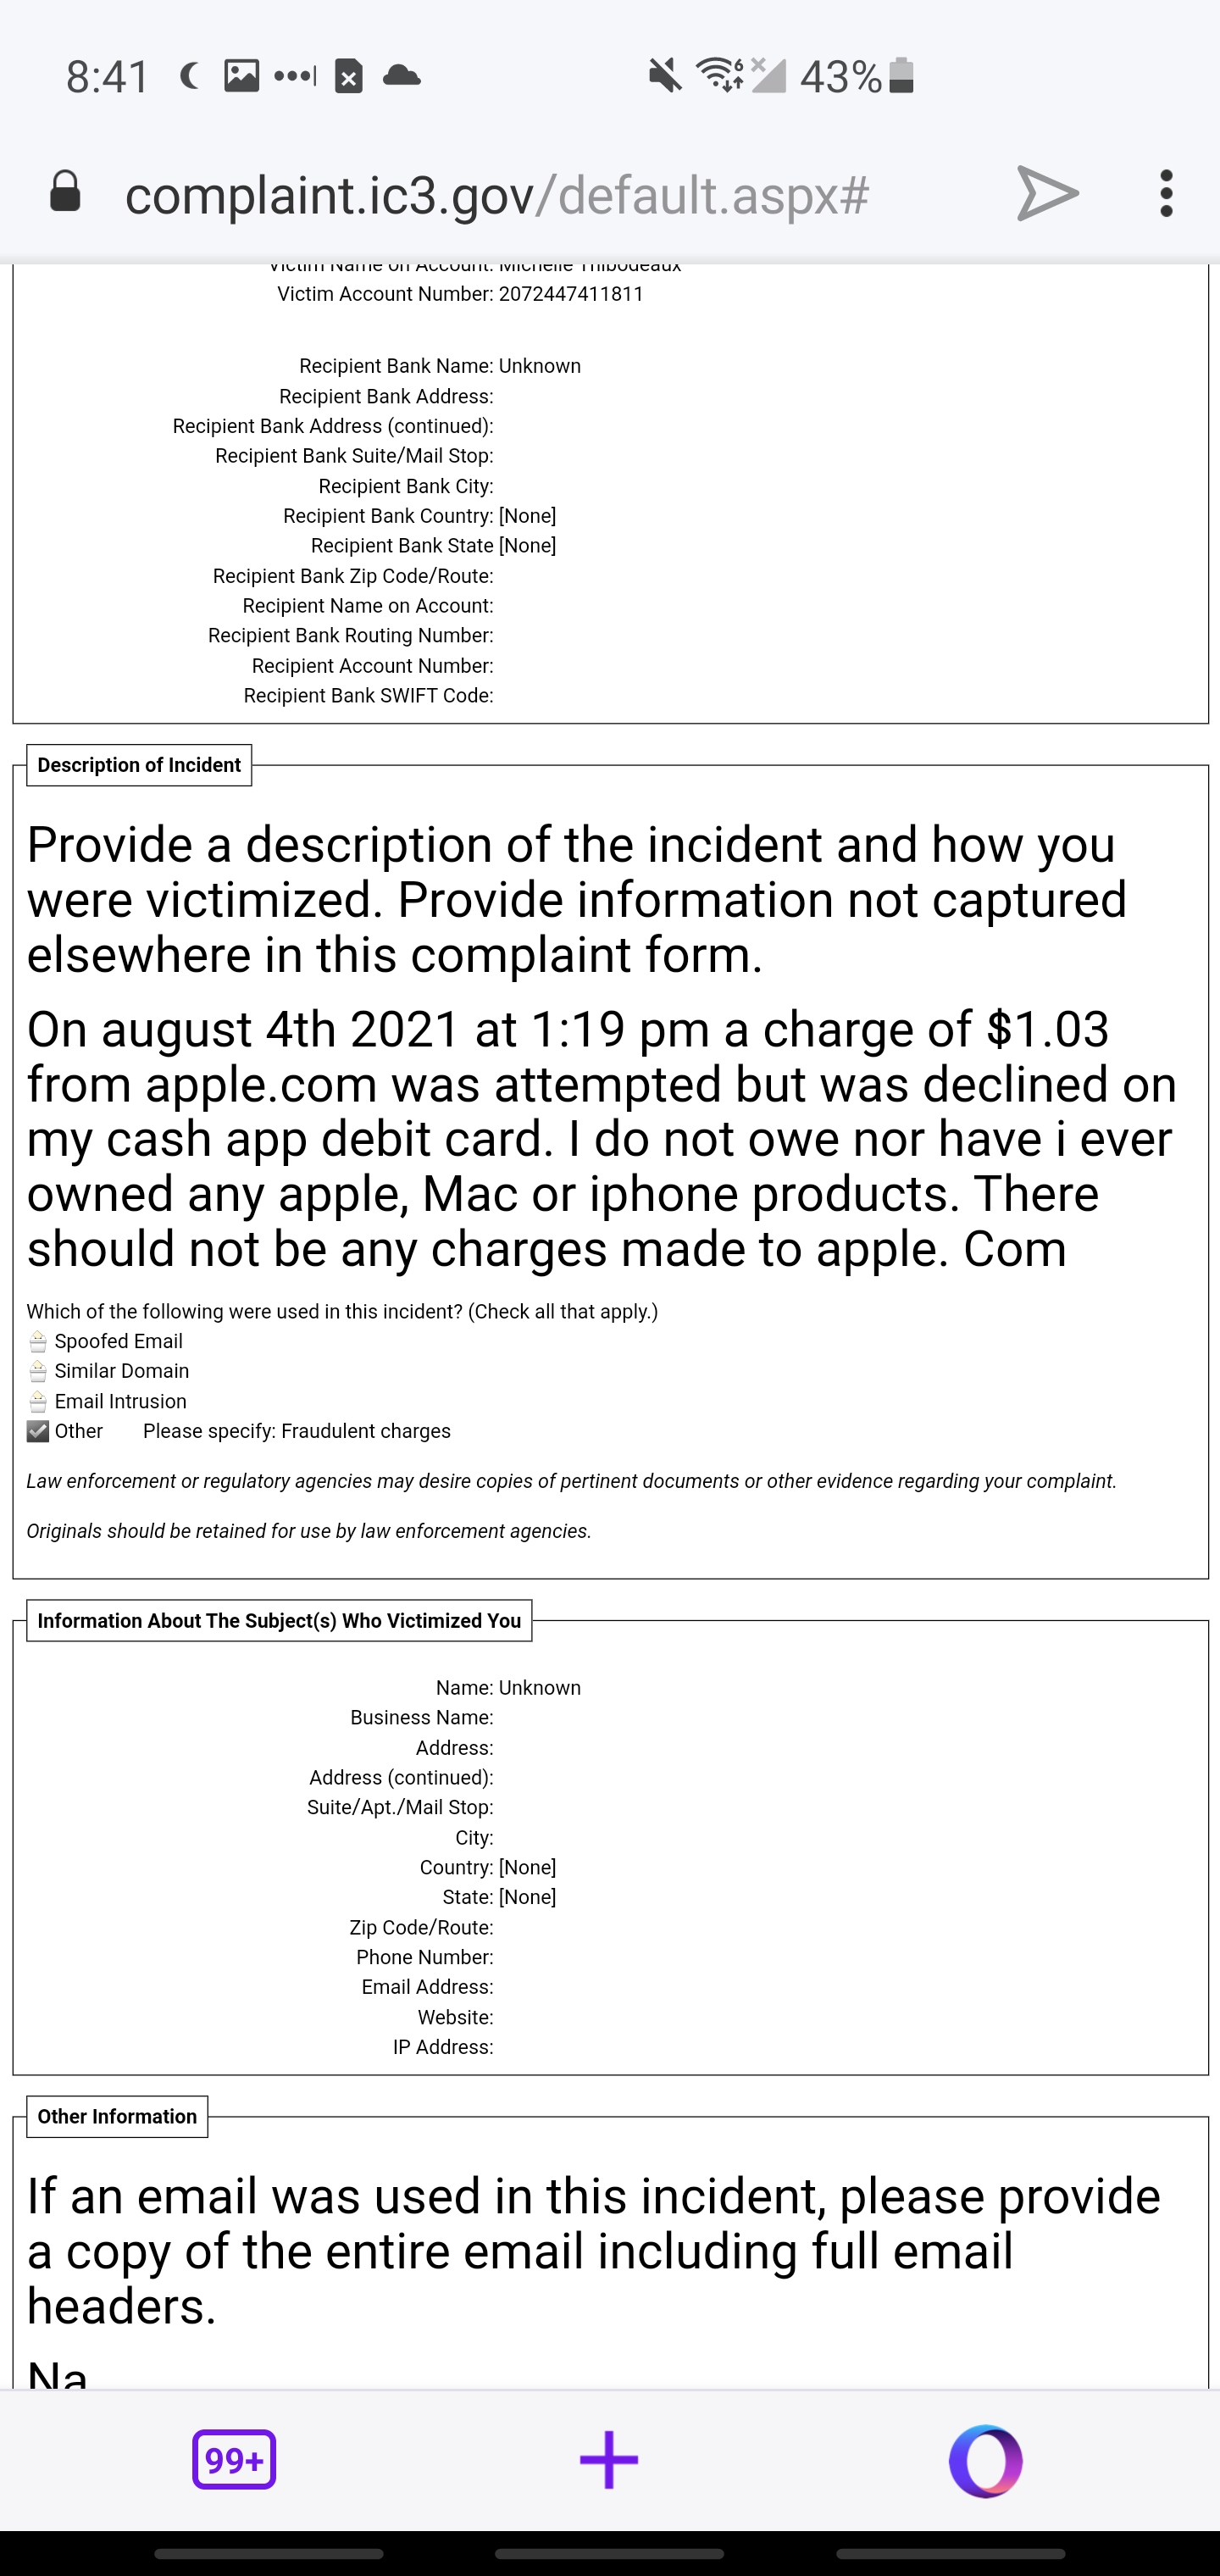Tap the Other Information section heading
The width and height of the screenshot is (1220, 2576).
pyautogui.click(x=117, y=2116)
